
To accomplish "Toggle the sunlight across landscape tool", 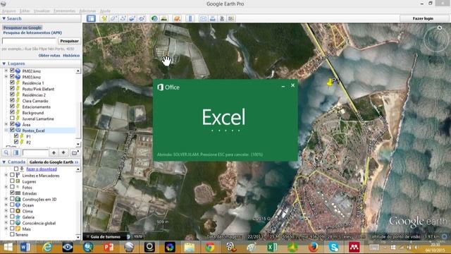I will click(163, 18).
